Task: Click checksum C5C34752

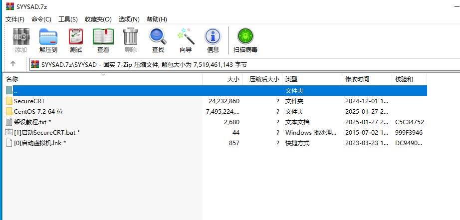Action: (x=410, y=122)
